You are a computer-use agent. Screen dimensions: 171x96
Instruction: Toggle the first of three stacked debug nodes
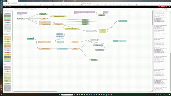click(89, 20)
